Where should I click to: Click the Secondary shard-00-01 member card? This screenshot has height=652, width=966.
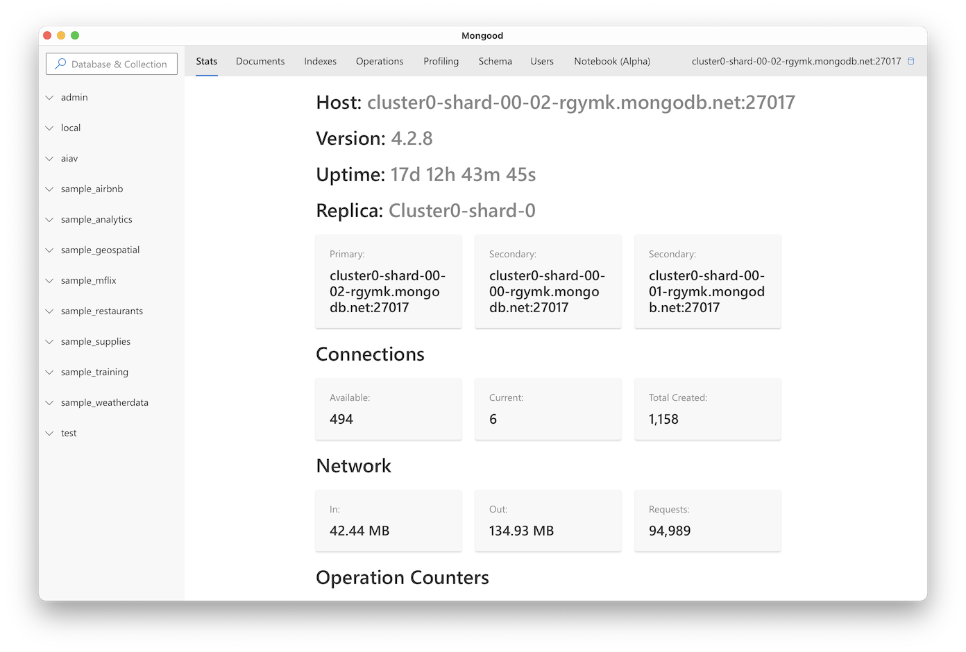[x=708, y=282]
